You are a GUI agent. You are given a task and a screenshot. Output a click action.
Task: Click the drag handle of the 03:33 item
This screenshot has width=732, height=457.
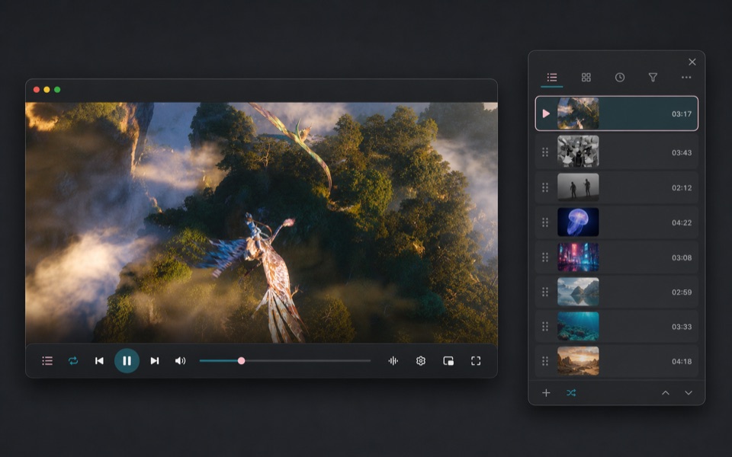(x=544, y=327)
